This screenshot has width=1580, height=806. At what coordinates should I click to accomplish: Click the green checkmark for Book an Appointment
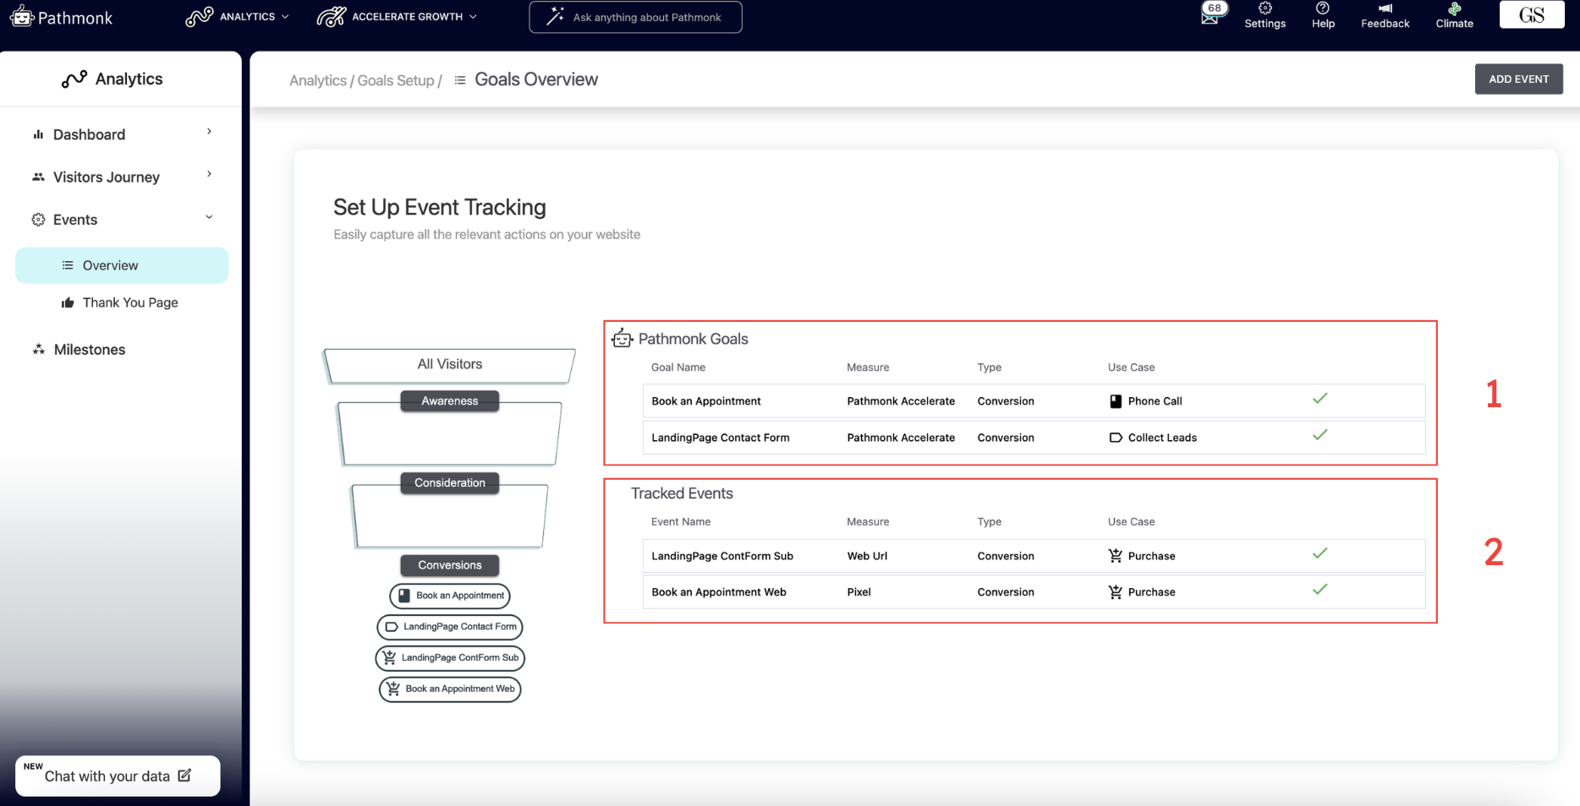(1319, 398)
